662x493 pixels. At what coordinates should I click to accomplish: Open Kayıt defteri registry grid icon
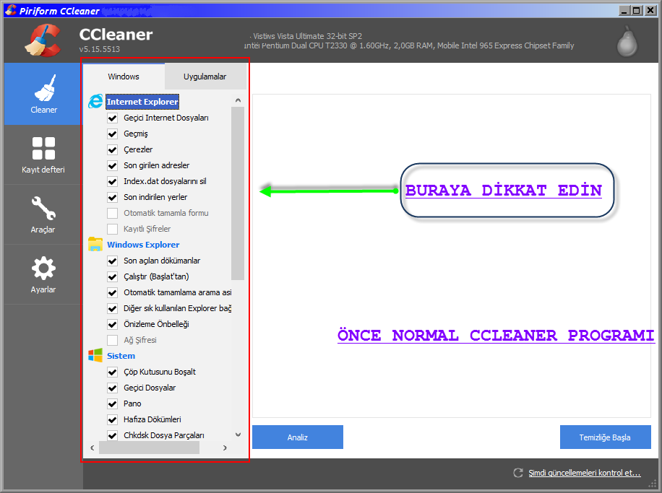pos(43,148)
